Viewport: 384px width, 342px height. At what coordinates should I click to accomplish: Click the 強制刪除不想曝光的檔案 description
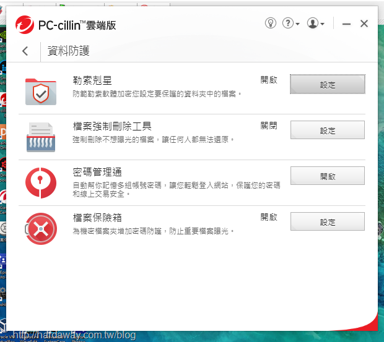click(x=154, y=140)
